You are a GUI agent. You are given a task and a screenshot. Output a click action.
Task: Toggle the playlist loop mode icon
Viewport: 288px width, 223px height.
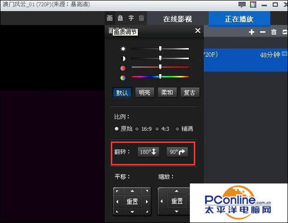(285, 32)
